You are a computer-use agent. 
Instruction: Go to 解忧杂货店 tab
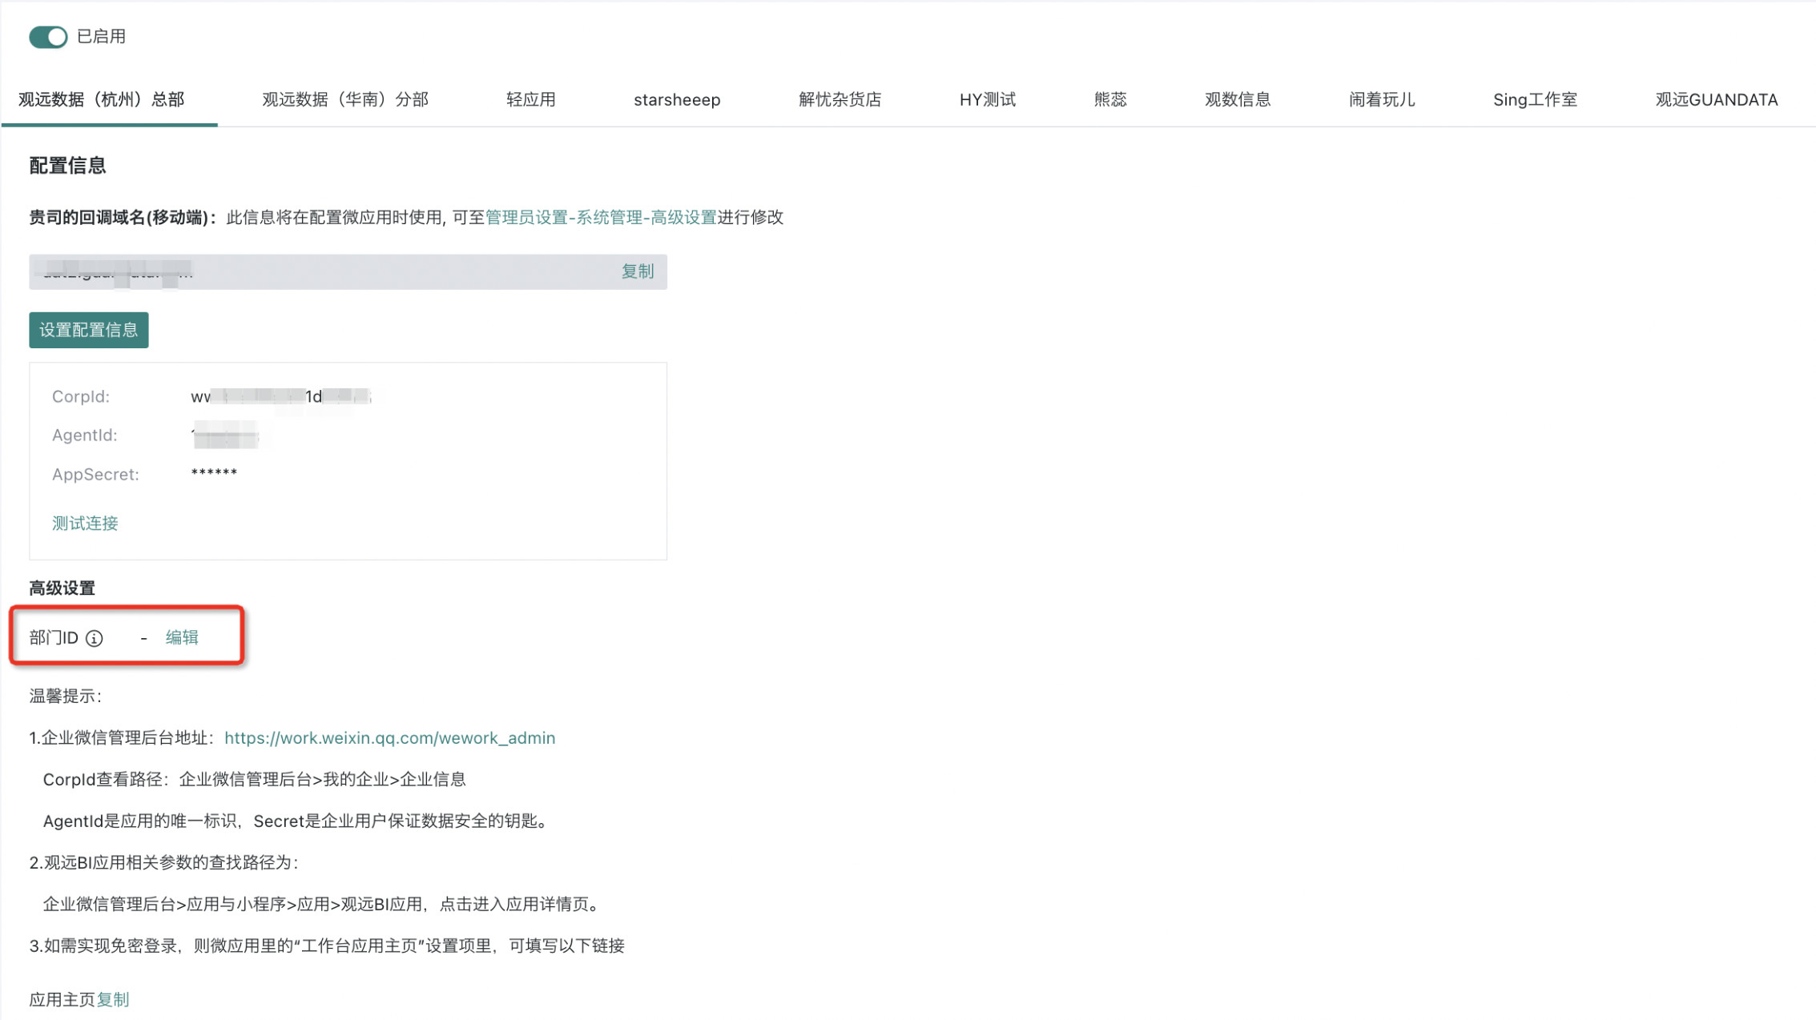840,99
